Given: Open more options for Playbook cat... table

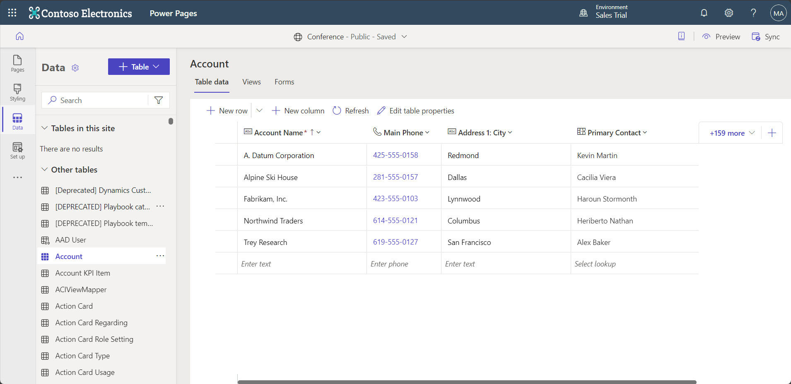Looking at the screenshot, I should (160, 206).
